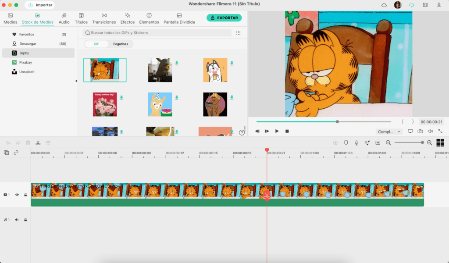Undo the last timeline action
The height and width of the screenshot is (263, 449).
click(x=8, y=143)
